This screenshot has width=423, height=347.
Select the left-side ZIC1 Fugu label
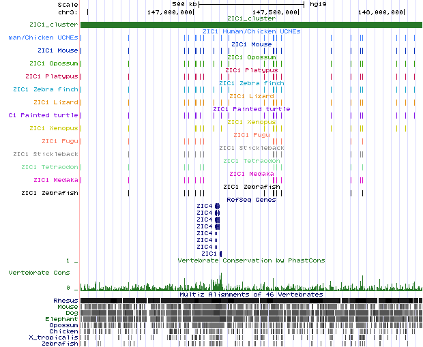59,141
